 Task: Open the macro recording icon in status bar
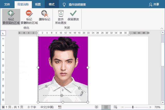tap(60, 107)
